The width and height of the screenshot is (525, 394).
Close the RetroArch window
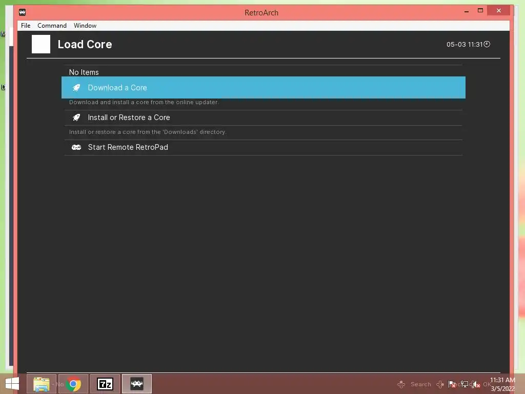pyautogui.click(x=499, y=11)
